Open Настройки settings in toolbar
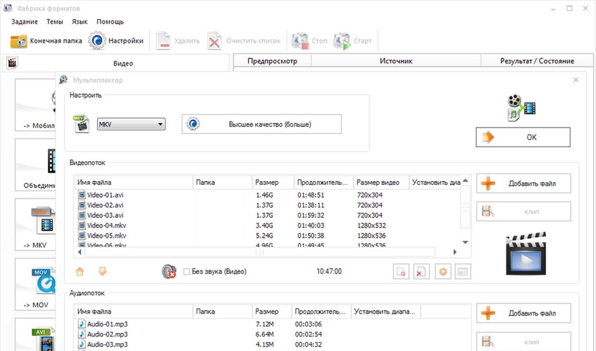The width and height of the screenshot is (596, 351). (116, 41)
